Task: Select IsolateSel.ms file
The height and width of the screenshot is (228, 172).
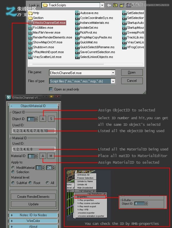Action: tap(87, 28)
